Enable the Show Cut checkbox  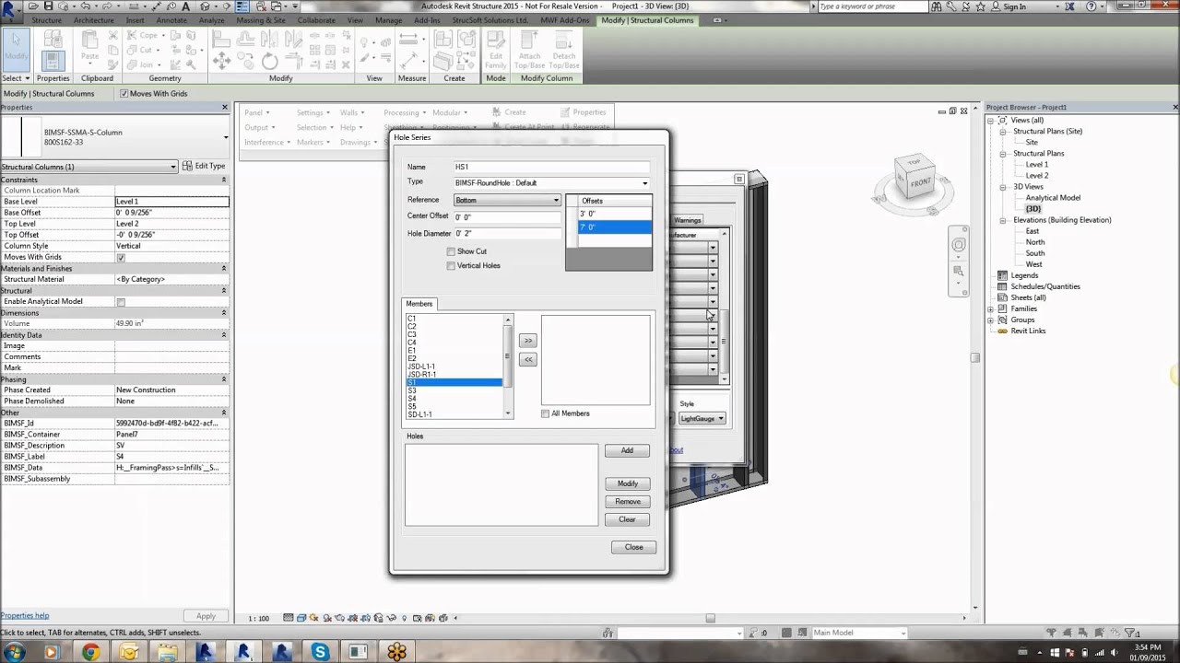click(x=451, y=251)
